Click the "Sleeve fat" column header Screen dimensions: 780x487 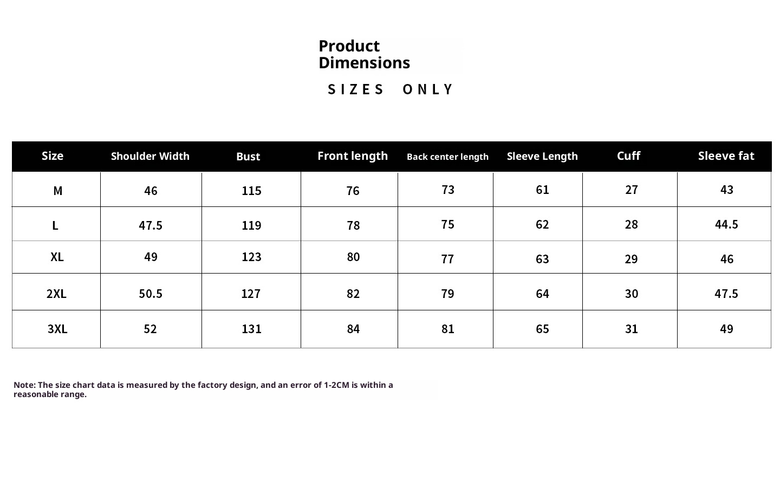coord(726,156)
